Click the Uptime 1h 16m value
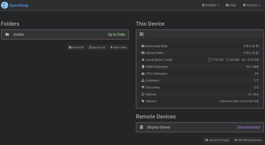The width and height of the screenshot is (265, 145). tap(253, 94)
